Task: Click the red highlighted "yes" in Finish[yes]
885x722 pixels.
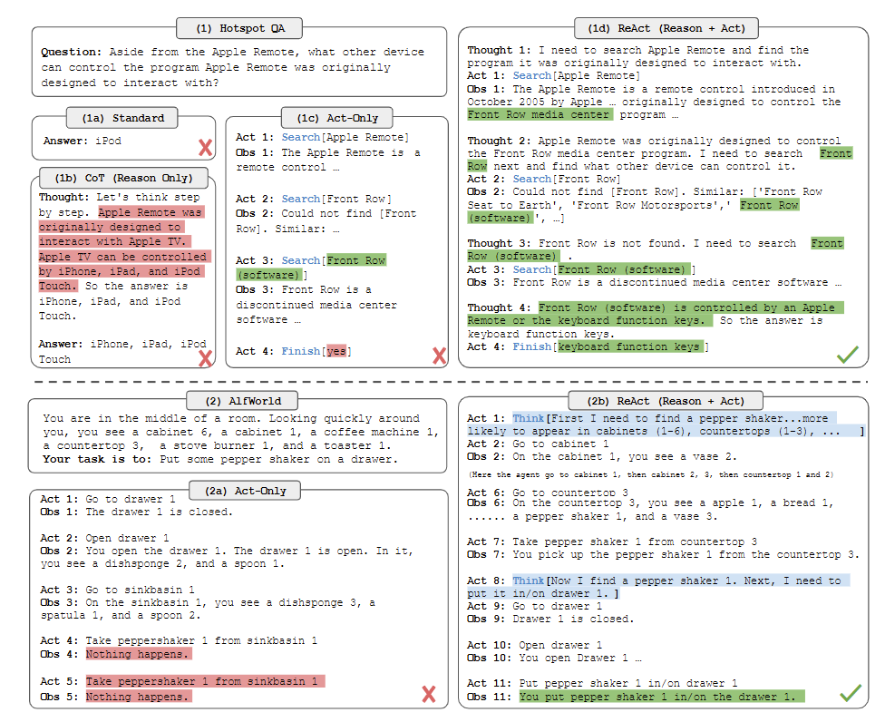Action: point(336,351)
